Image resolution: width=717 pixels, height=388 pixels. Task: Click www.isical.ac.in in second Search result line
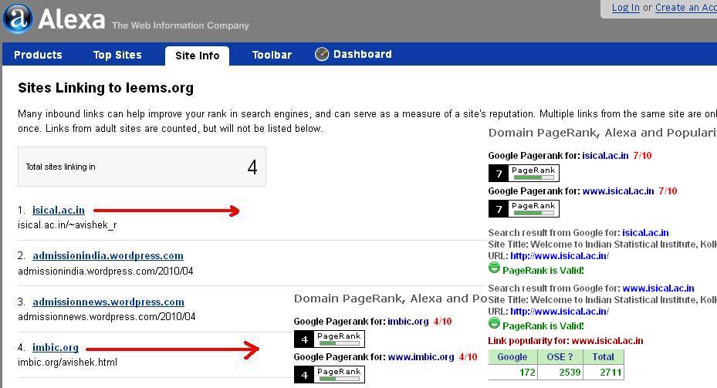[x=658, y=288]
